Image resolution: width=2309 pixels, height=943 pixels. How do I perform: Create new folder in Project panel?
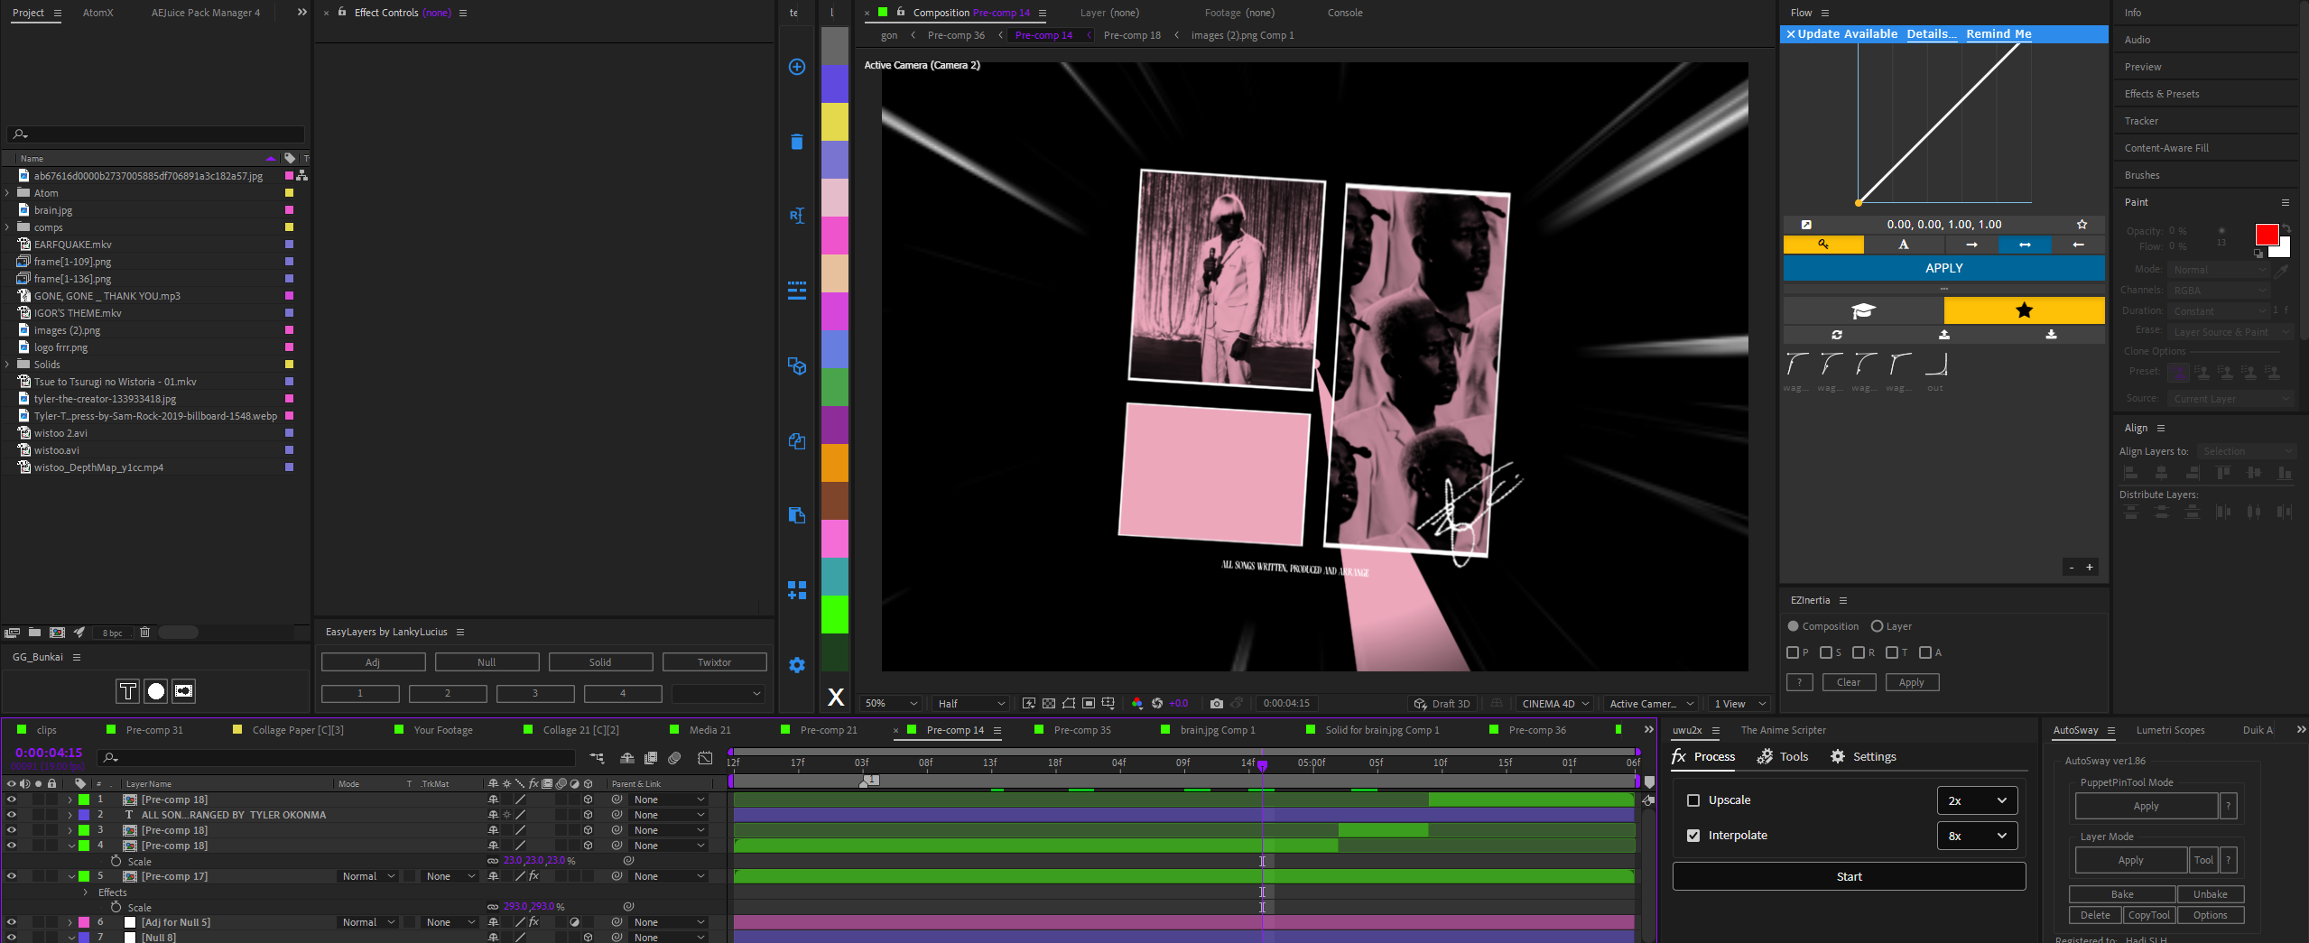click(34, 633)
